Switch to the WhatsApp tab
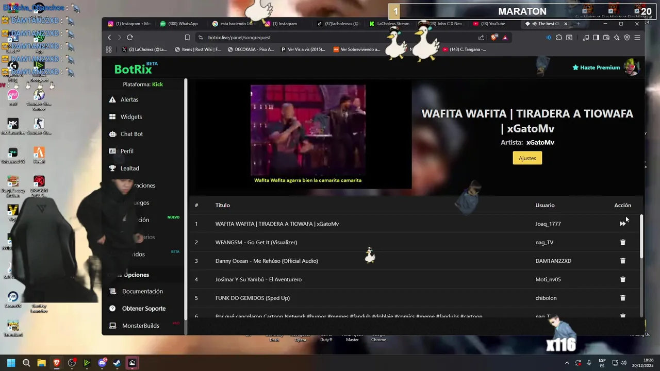Screen dimensions: 660x371 pos(180,24)
